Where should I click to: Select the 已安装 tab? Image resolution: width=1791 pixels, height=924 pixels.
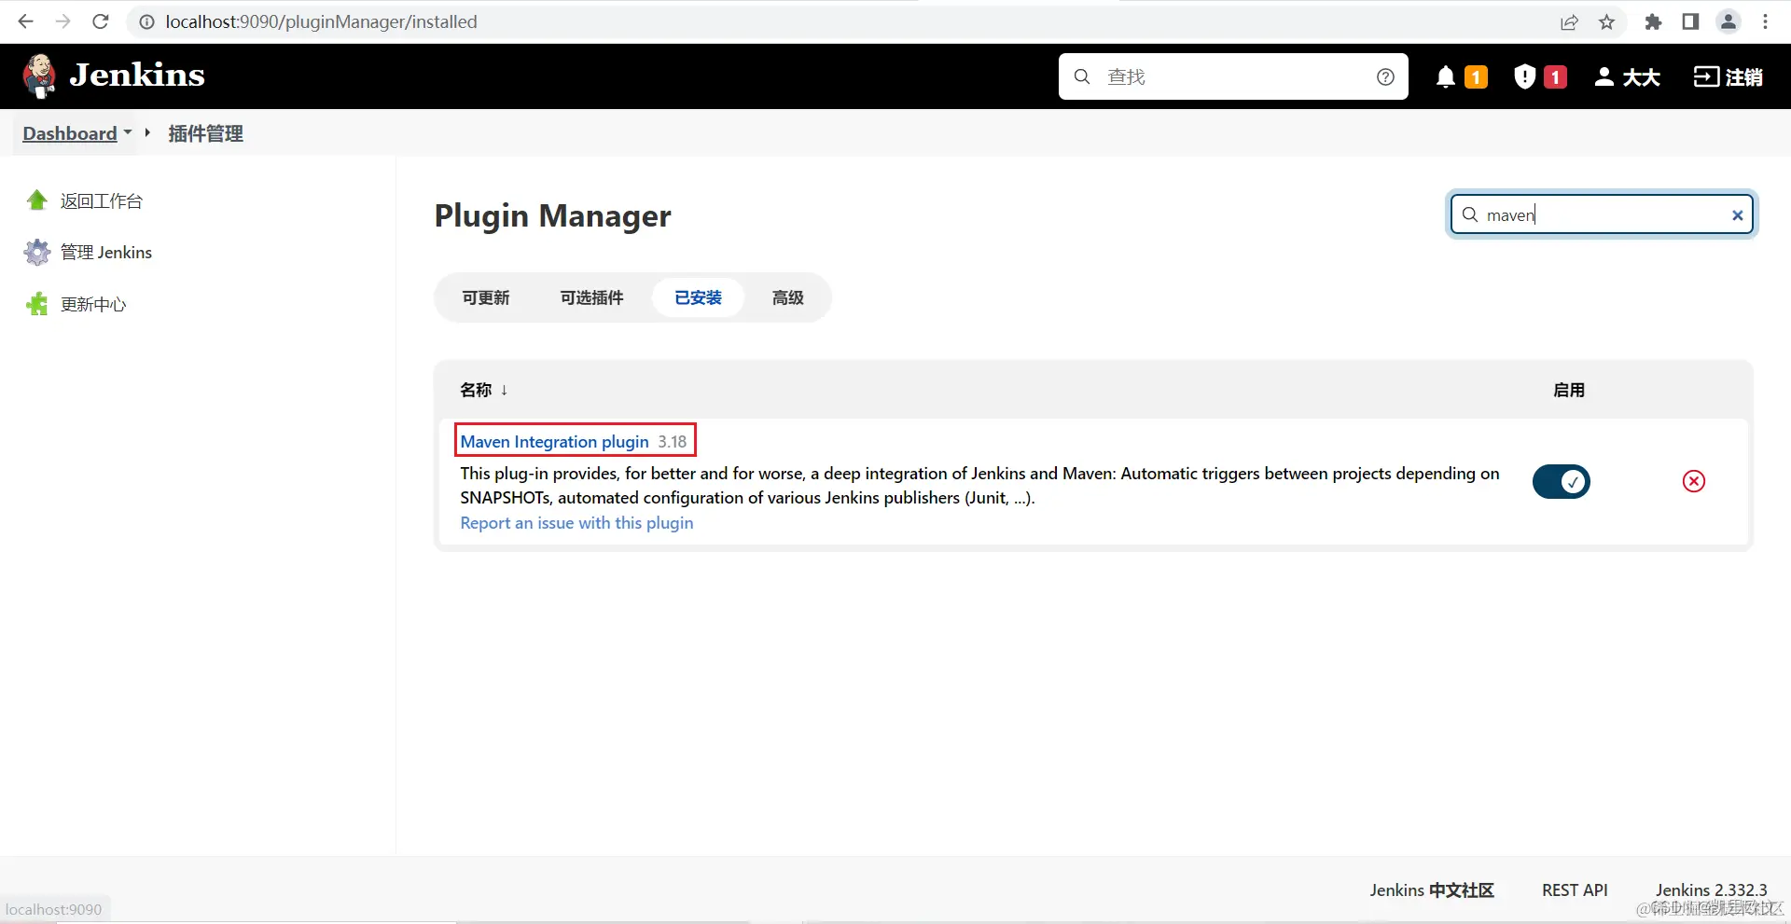pyautogui.click(x=698, y=297)
